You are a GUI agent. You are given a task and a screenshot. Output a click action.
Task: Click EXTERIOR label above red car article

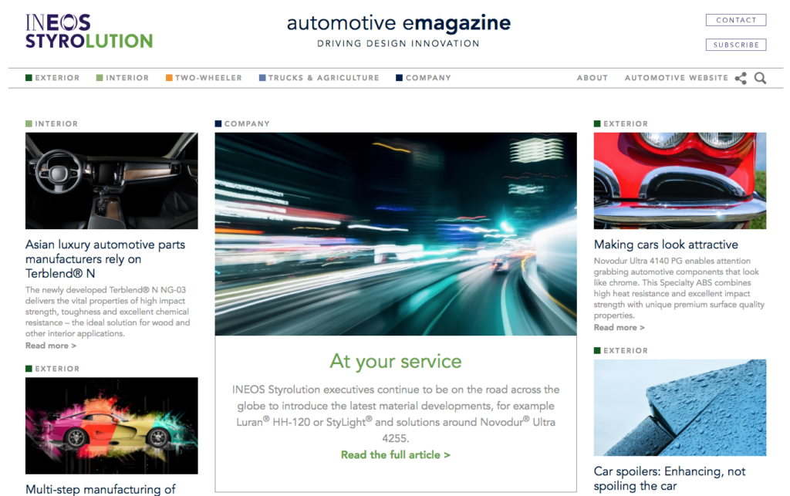[621, 124]
